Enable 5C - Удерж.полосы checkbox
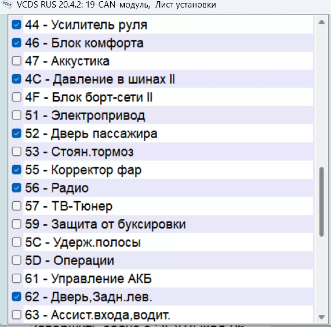Image resolution: width=331 pixels, height=327 pixels. click(x=17, y=242)
